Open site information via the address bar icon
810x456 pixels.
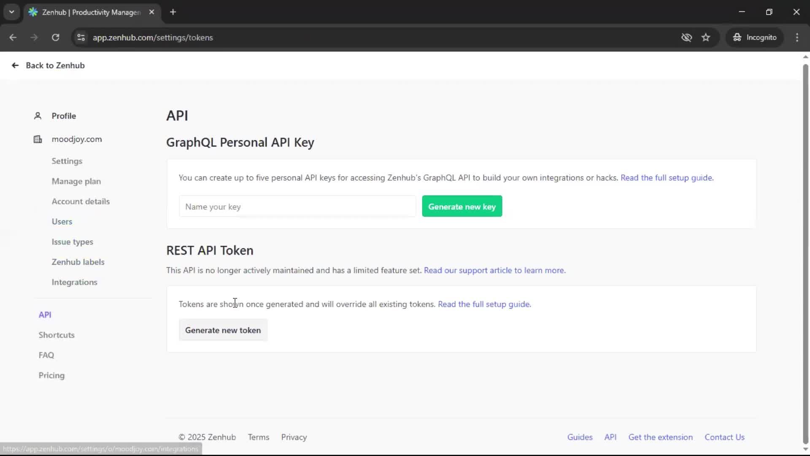pyautogui.click(x=81, y=38)
